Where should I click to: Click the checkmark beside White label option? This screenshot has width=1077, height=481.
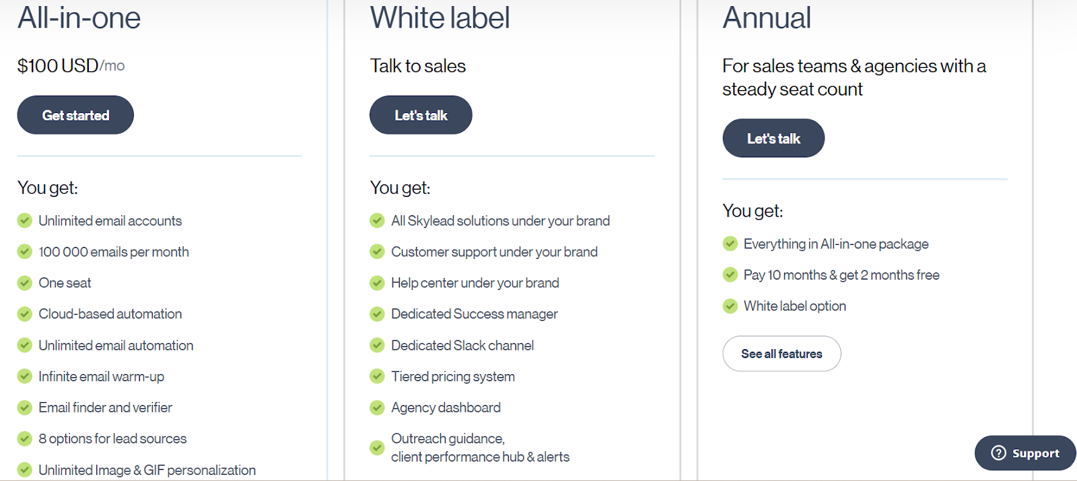tap(730, 306)
